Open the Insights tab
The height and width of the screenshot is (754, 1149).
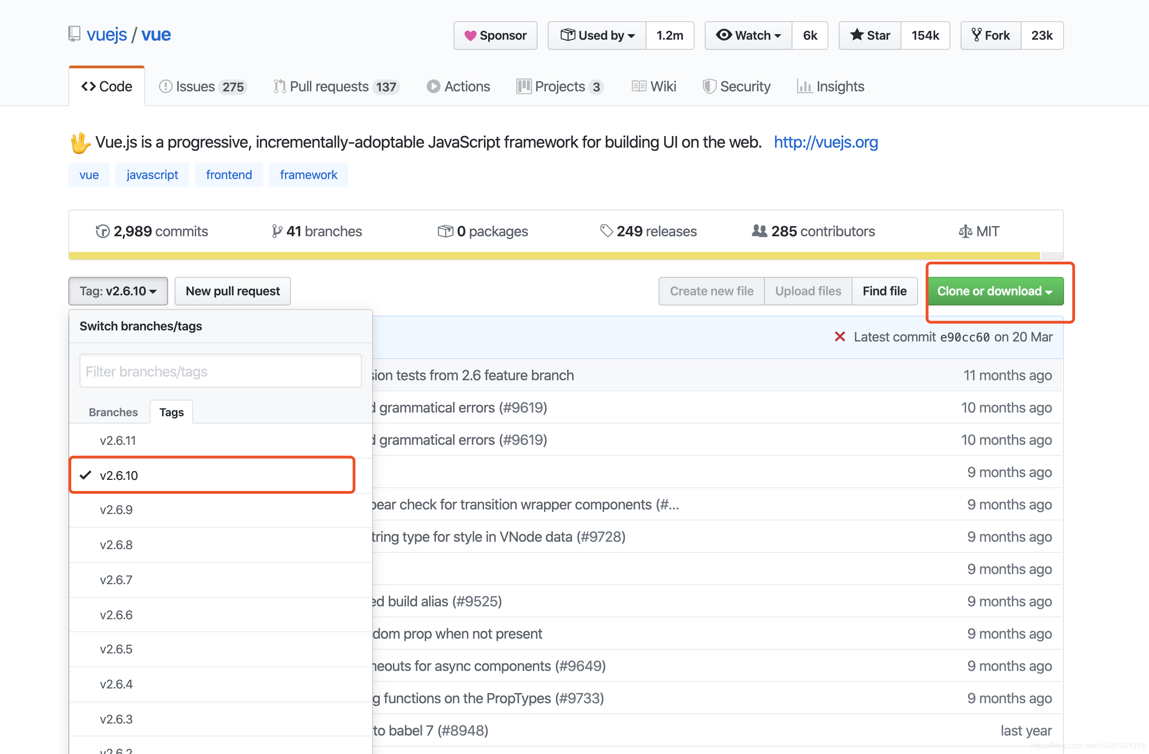830,86
